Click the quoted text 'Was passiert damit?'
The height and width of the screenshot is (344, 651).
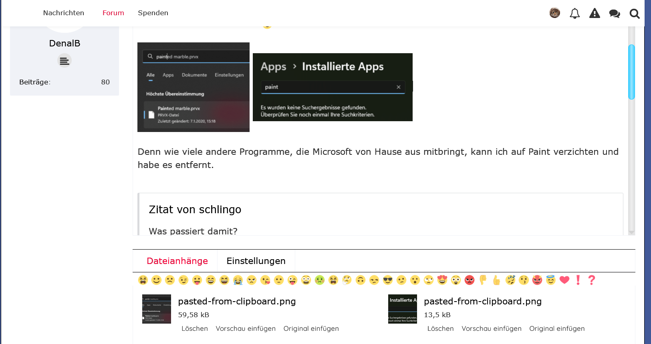click(x=193, y=231)
